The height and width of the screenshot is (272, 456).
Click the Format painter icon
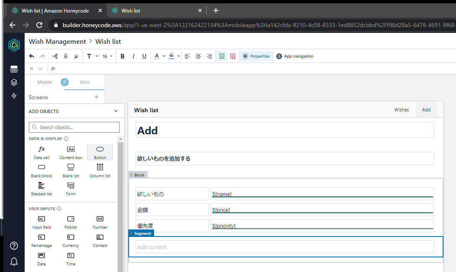click(76, 56)
